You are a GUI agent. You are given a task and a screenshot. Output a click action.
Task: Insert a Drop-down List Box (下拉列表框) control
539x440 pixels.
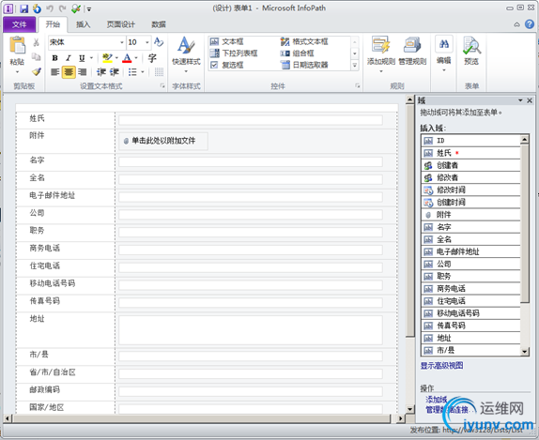coord(234,53)
